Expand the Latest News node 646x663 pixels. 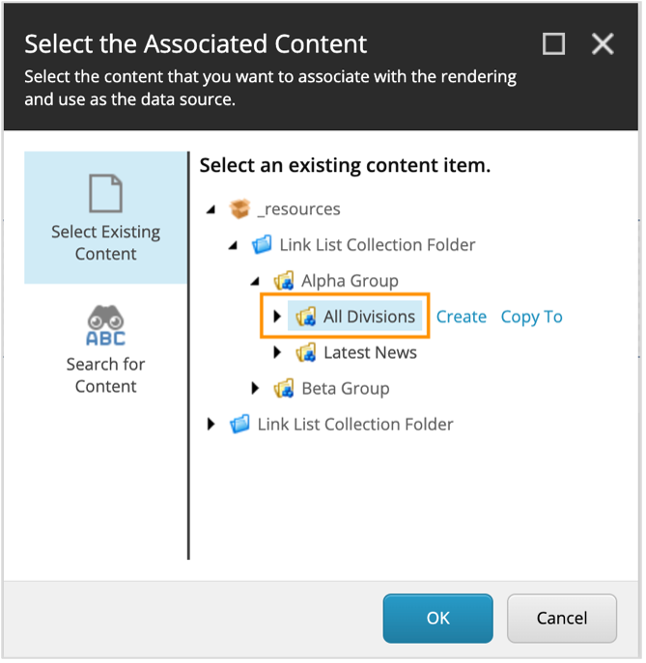[x=278, y=352]
